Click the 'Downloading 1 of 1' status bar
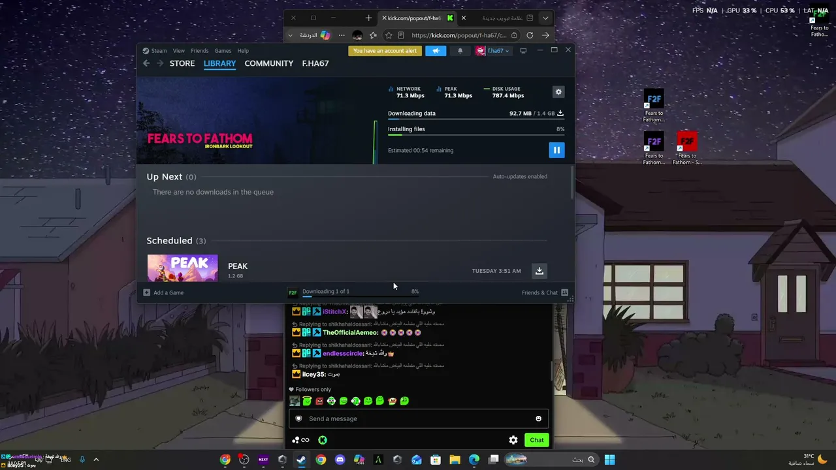 tap(353, 292)
